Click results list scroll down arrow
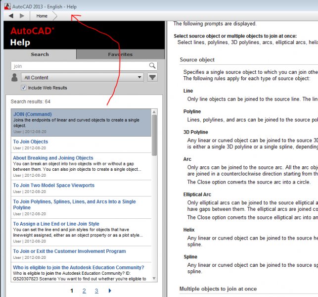Image resolution: width=318 pixels, height=297 pixels. (x=154, y=278)
